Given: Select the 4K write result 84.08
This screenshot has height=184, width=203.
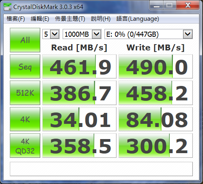Looking at the screenshot, I should [156, 119].
